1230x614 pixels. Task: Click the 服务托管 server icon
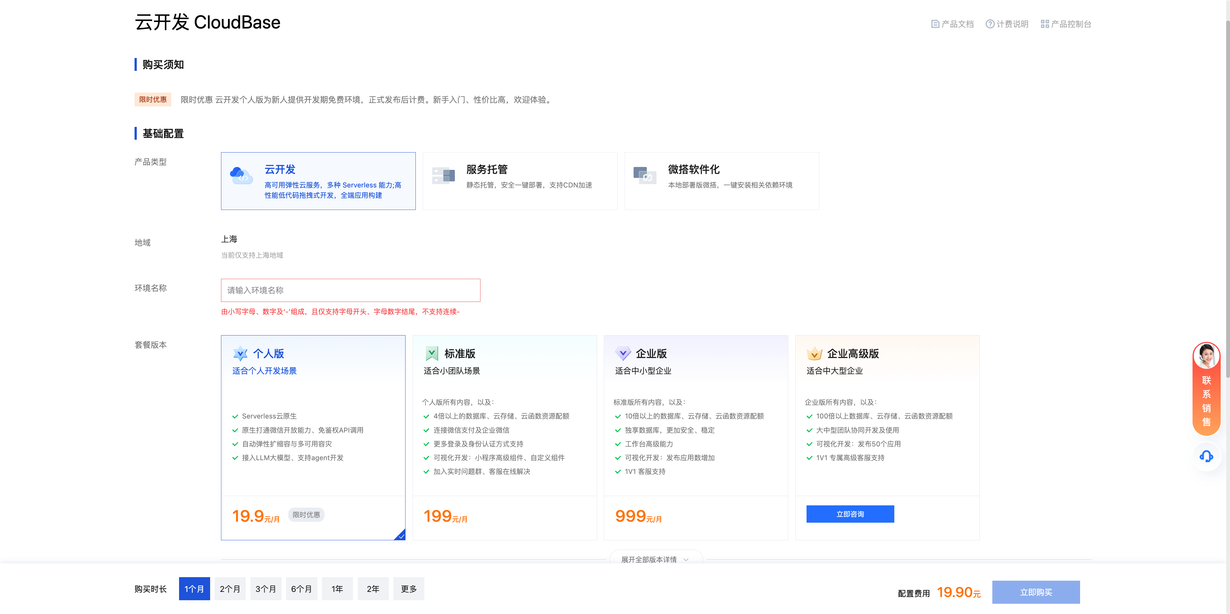(443, 175)
